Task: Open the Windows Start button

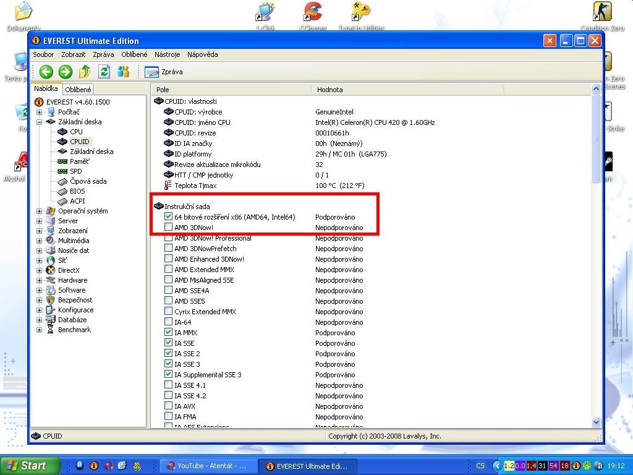Action: coord(30,466)
